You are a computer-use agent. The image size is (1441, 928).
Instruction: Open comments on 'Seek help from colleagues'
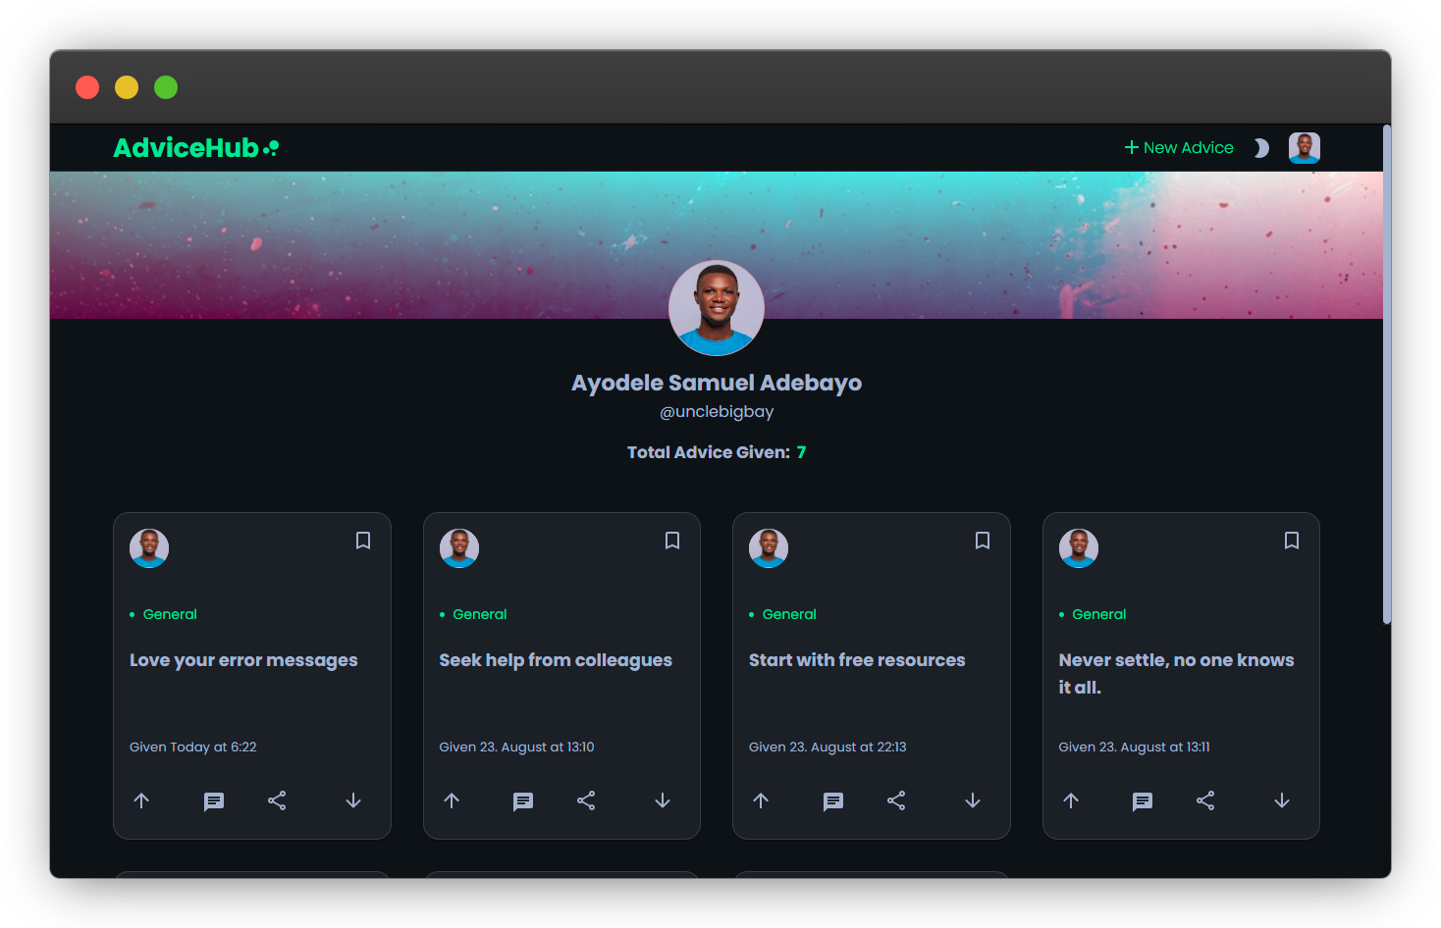tap(523, 801)
